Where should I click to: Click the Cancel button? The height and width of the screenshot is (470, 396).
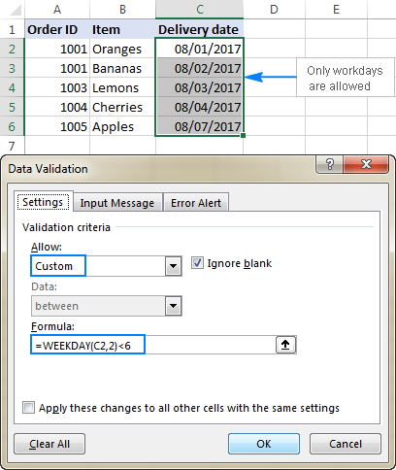pyautogui.click(x=346, y=444)
